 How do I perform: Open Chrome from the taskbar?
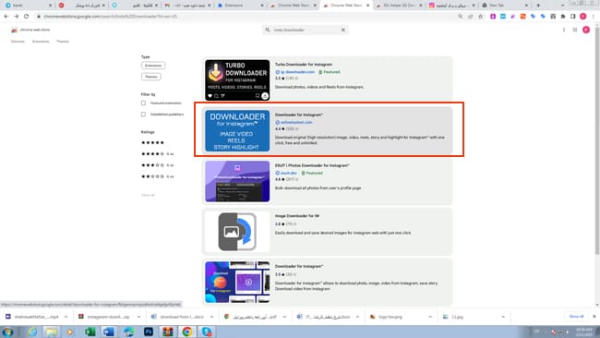click(187, 332)
